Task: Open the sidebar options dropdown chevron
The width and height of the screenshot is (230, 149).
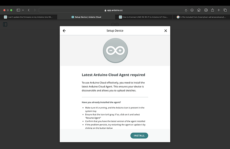Action: [x=23, y=10]
